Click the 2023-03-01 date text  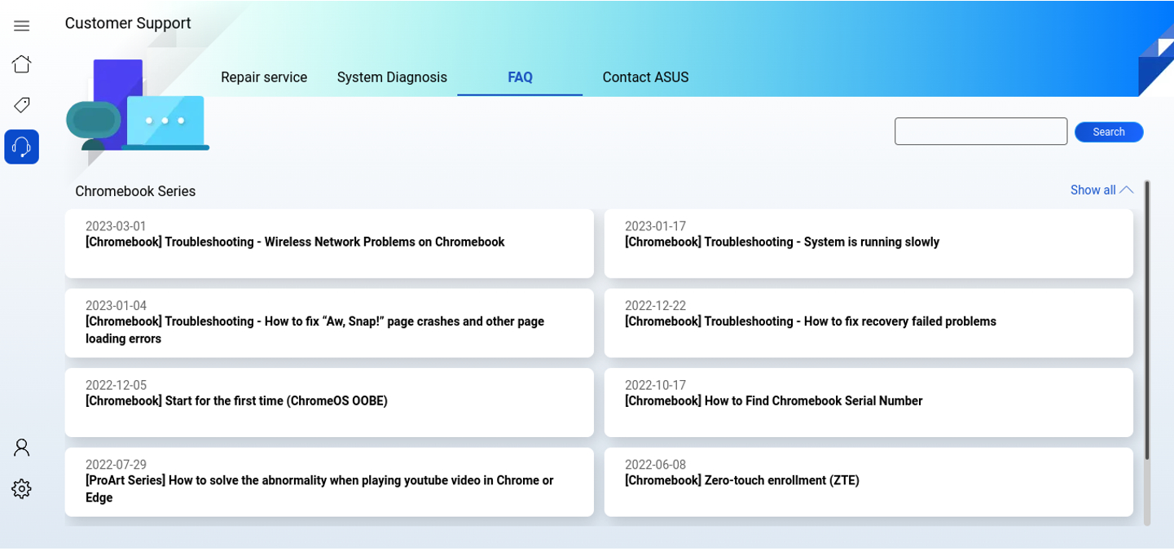pos(116,226)
